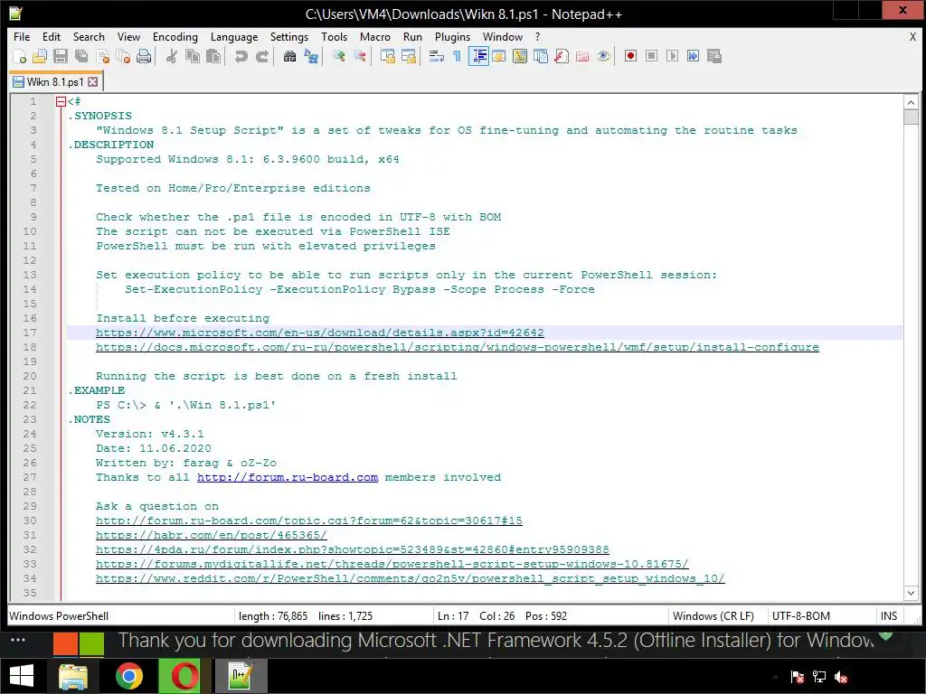Click the Paste toolbar icon
The height and width of the screenshot is (694, 926).
click(213, 56)
